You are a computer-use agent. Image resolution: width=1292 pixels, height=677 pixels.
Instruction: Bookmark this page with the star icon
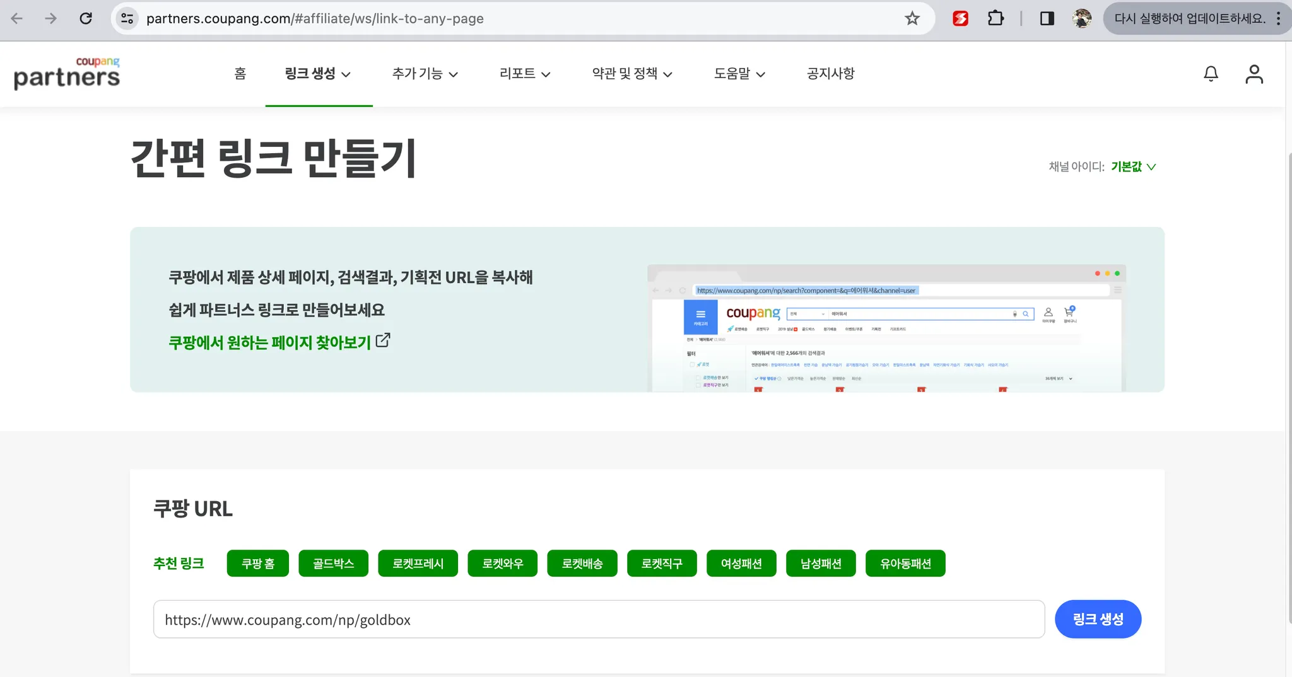[912, 18]
